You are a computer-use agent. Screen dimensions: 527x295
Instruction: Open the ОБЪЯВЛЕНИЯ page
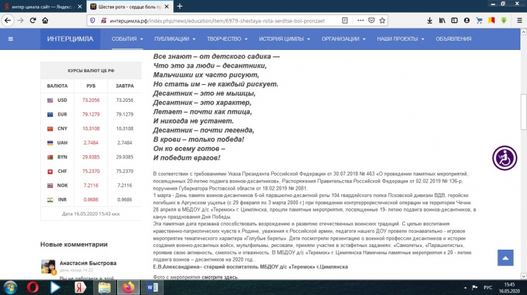[x=453, y=39]
